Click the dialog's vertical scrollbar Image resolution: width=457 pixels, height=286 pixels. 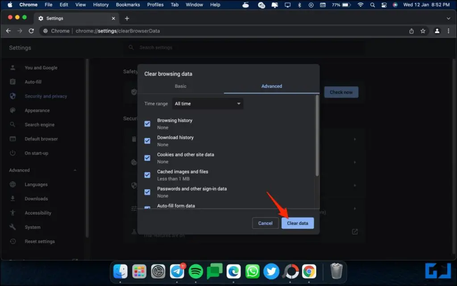click(x=317, y=136)
